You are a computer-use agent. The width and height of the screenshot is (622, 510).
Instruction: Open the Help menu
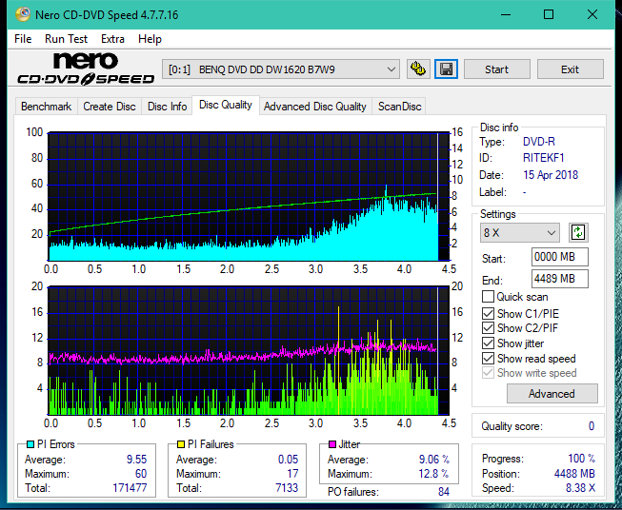(150, 39)
